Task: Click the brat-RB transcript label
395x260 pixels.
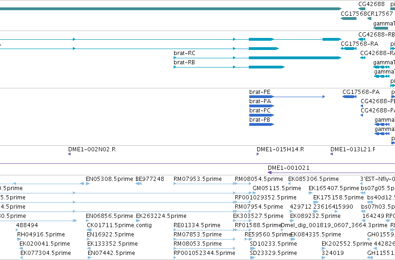Action: 184,62
